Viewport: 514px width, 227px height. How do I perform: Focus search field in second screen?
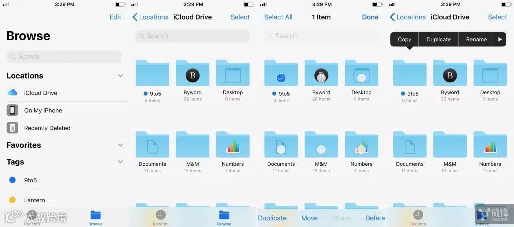(x=192, y=36)
